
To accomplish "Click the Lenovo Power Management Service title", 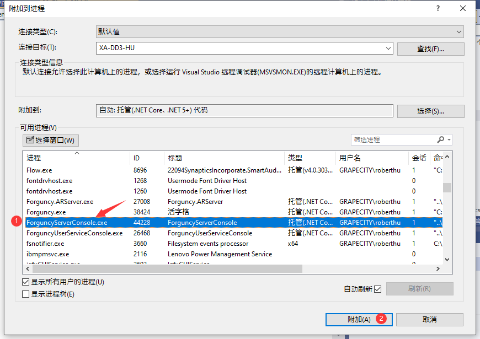I will [220, 254].
